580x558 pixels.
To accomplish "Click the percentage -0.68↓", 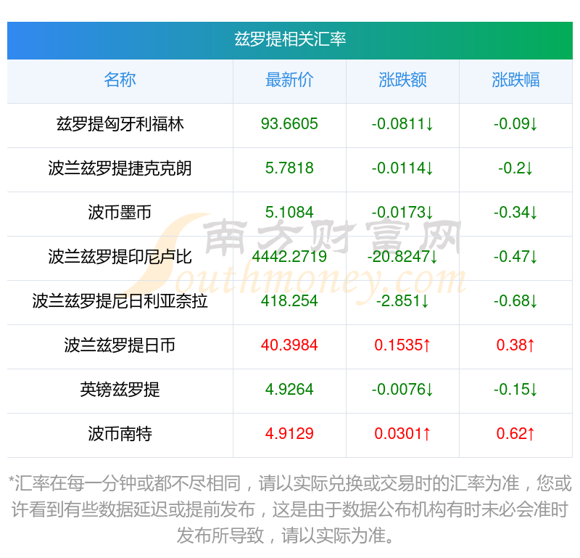I will (515, 301).
